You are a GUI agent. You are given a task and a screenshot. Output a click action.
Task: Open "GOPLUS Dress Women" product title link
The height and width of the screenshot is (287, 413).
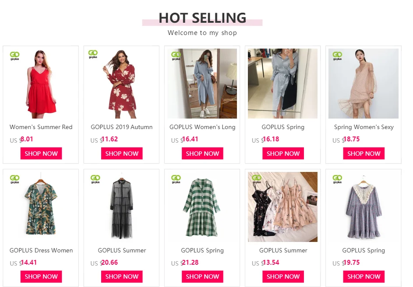[41, 250]
